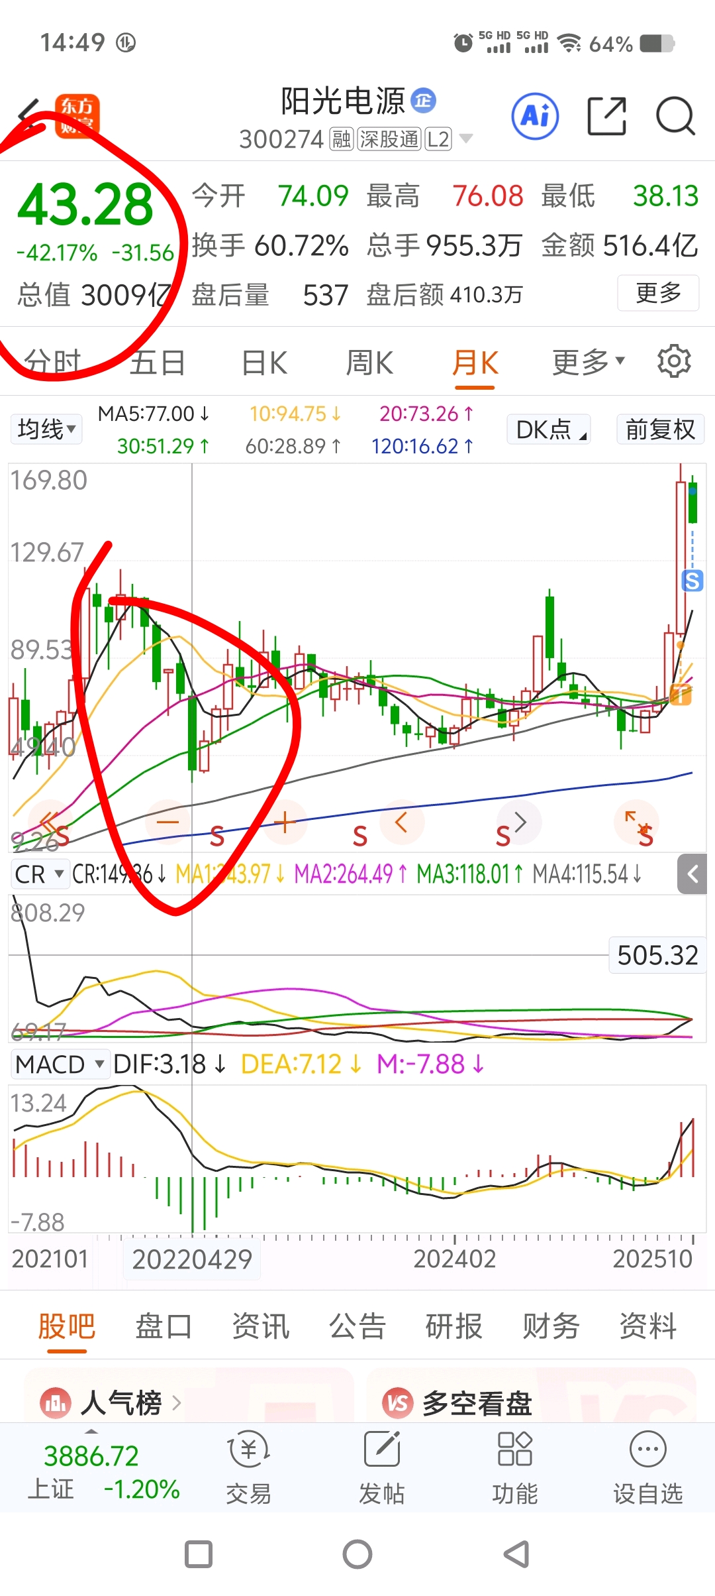This screenshot has height=1596, width=715.
Task: Open the 资讯 tab
Action: tap(260, 1326)
